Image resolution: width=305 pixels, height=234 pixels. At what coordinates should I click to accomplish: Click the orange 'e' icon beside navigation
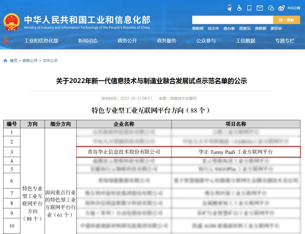[6, 40]
